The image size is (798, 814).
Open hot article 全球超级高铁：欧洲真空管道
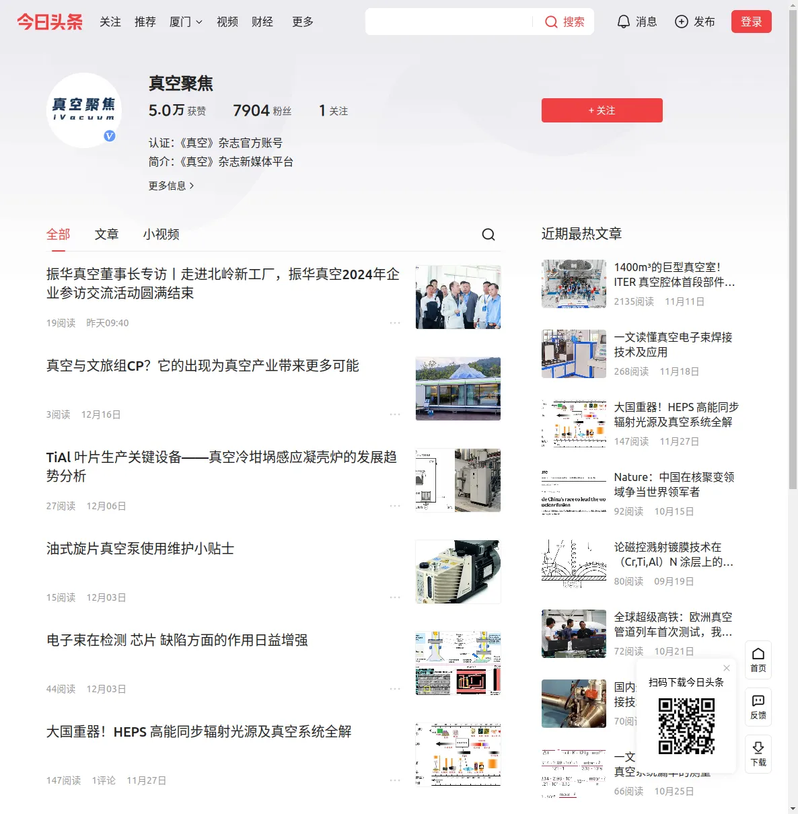(674, 624)
